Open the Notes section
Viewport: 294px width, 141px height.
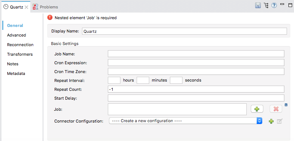coord(13,64)
